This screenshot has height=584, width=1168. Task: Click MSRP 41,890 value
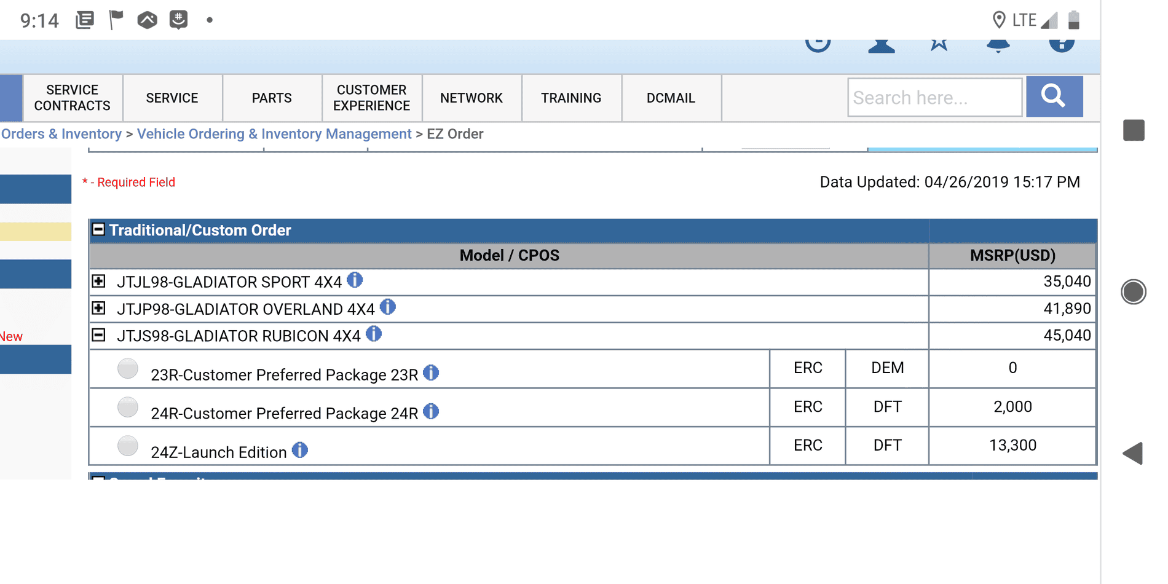[1067, 309]
